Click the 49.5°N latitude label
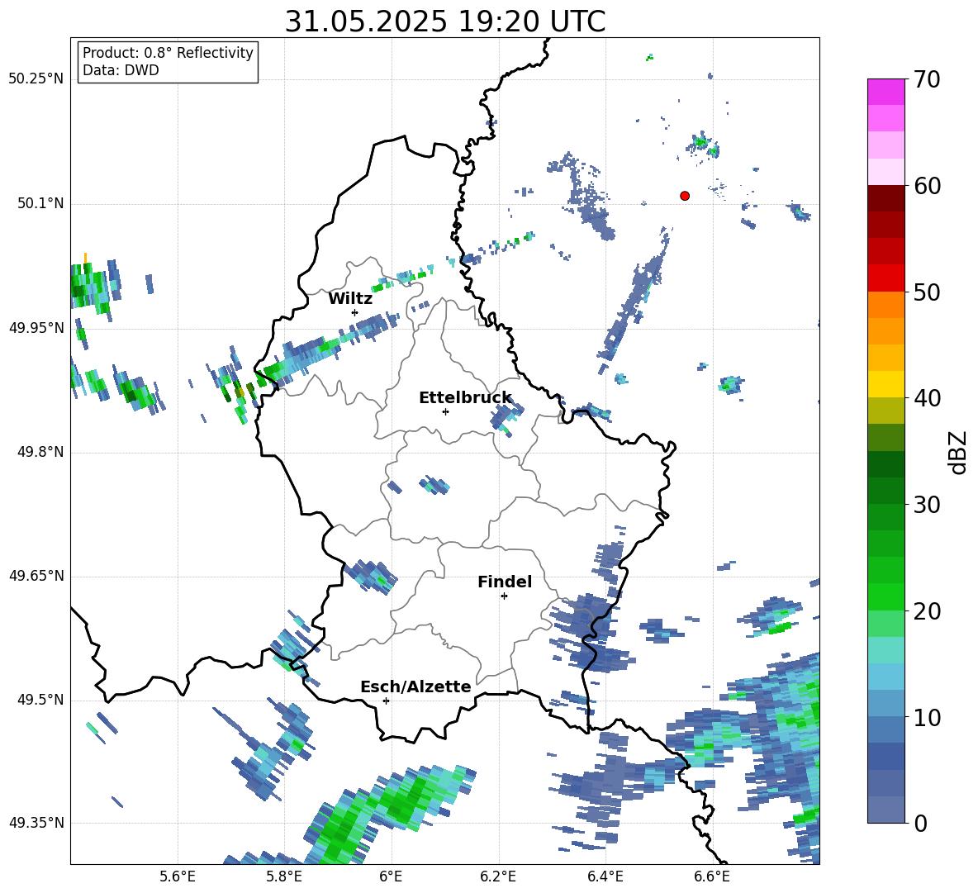This screenshot has width=978, height=893. 40,700
